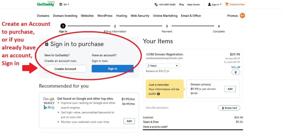The image size is (282, 134).
Task: Add Domain privacy to the cart
Action: (x=230, y=89)
